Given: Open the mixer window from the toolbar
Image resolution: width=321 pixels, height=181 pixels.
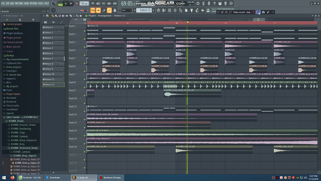Looking at the screenshot, I should click(x=175, y=11).
